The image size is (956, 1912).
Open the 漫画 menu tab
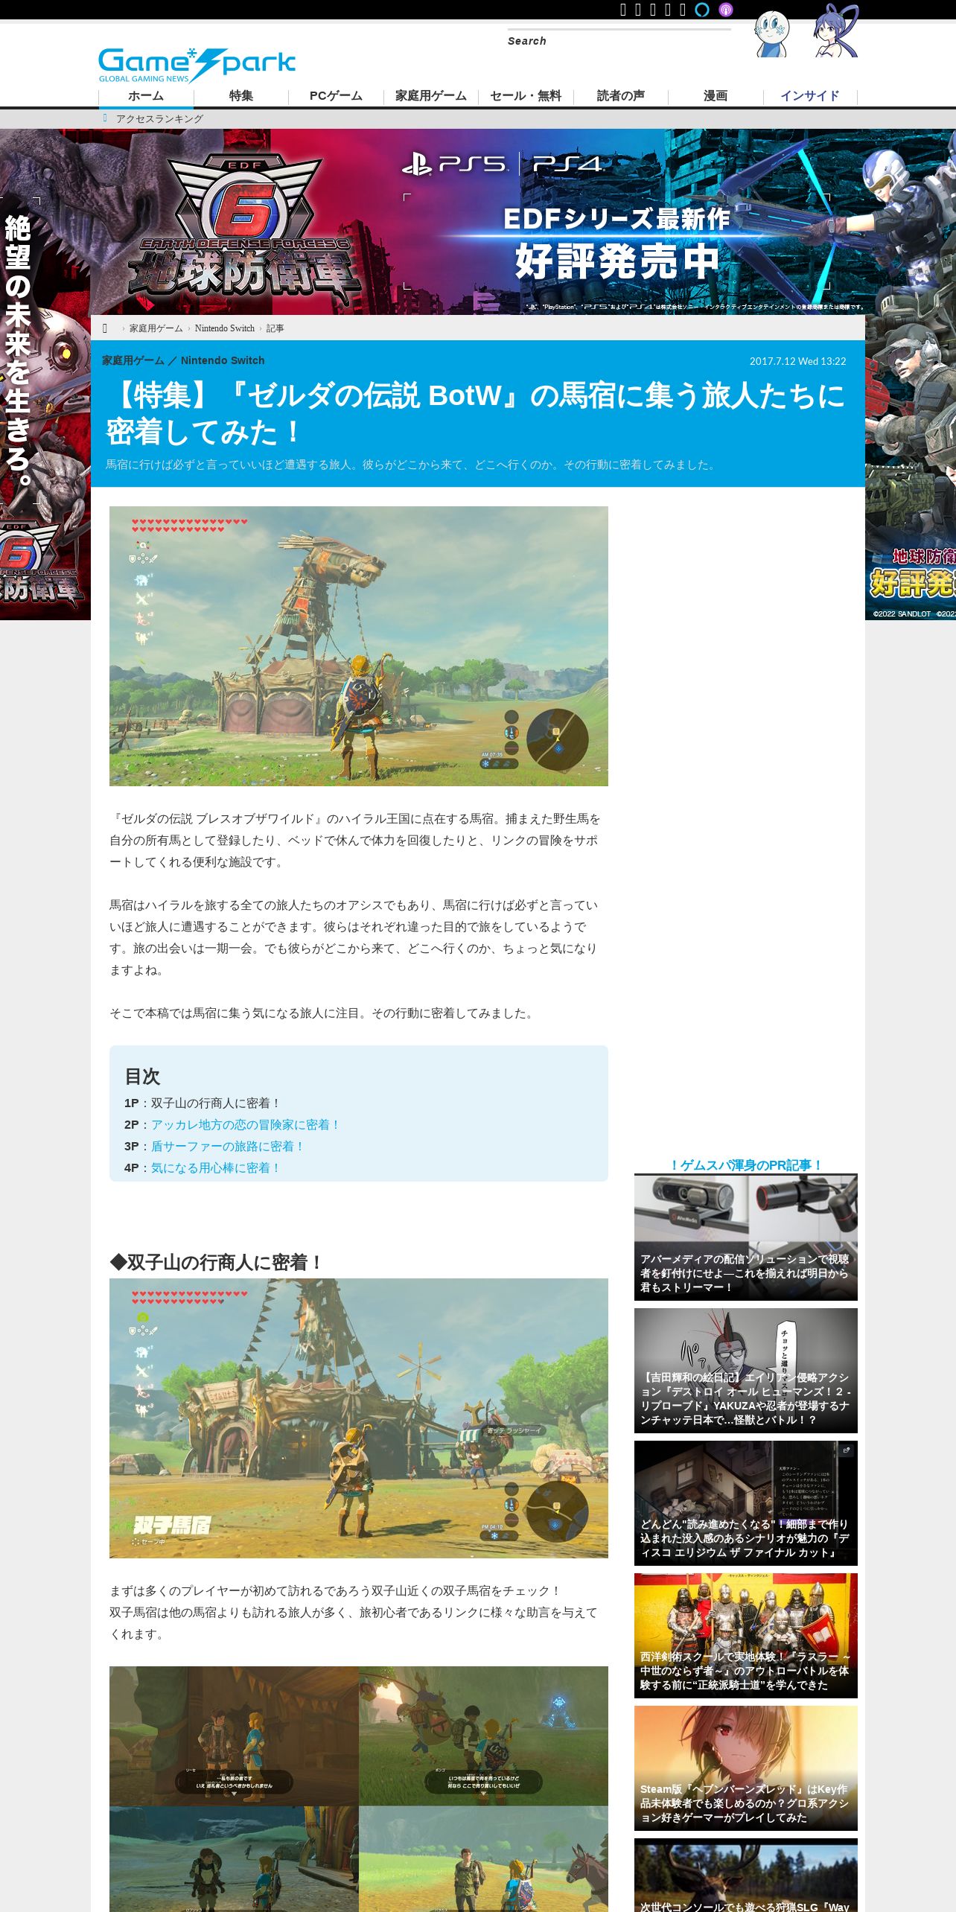716,96
